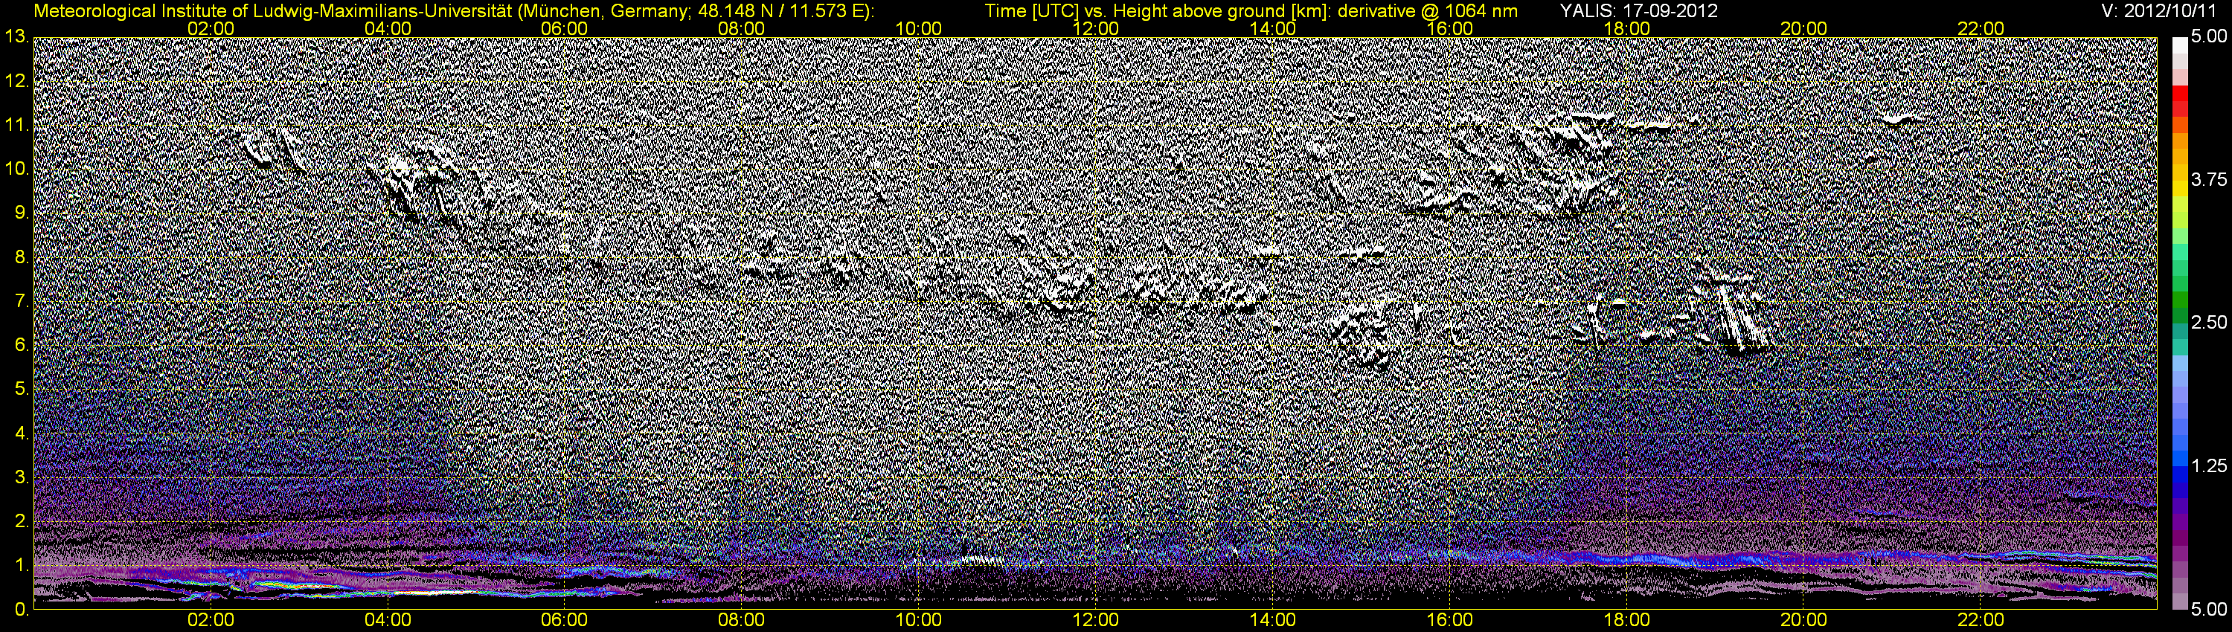Click the height axis label '6.'
This screenshot has width=2232, height=632.
coord(22,346)
